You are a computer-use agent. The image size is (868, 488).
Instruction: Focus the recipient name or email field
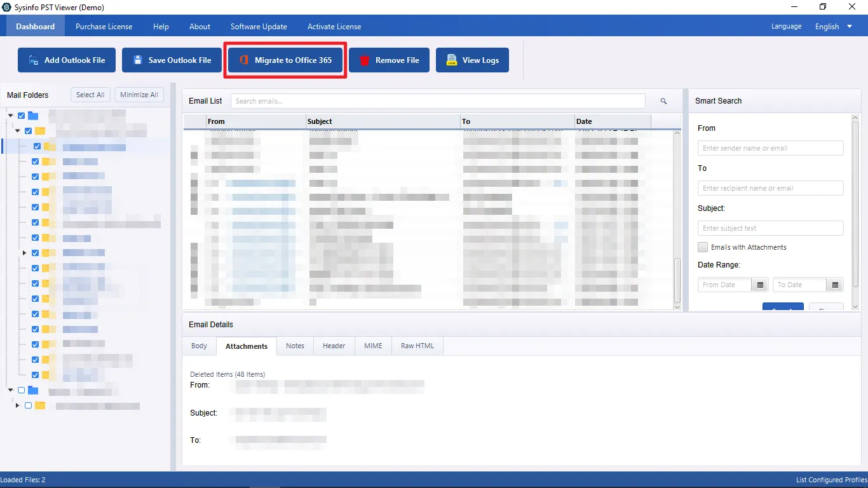771,188
